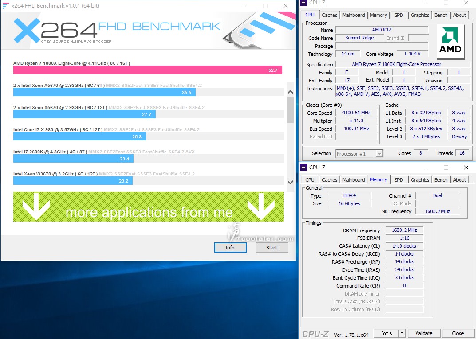Select Memory tab in top CPU-Z window
Screen dimensions: 476x339
[x=378, y=15]
